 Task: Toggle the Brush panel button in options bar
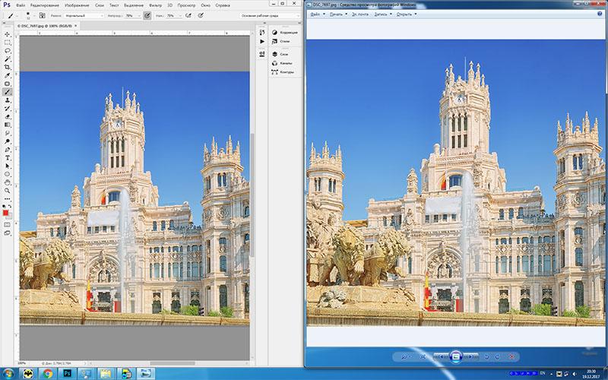point(43,15)
